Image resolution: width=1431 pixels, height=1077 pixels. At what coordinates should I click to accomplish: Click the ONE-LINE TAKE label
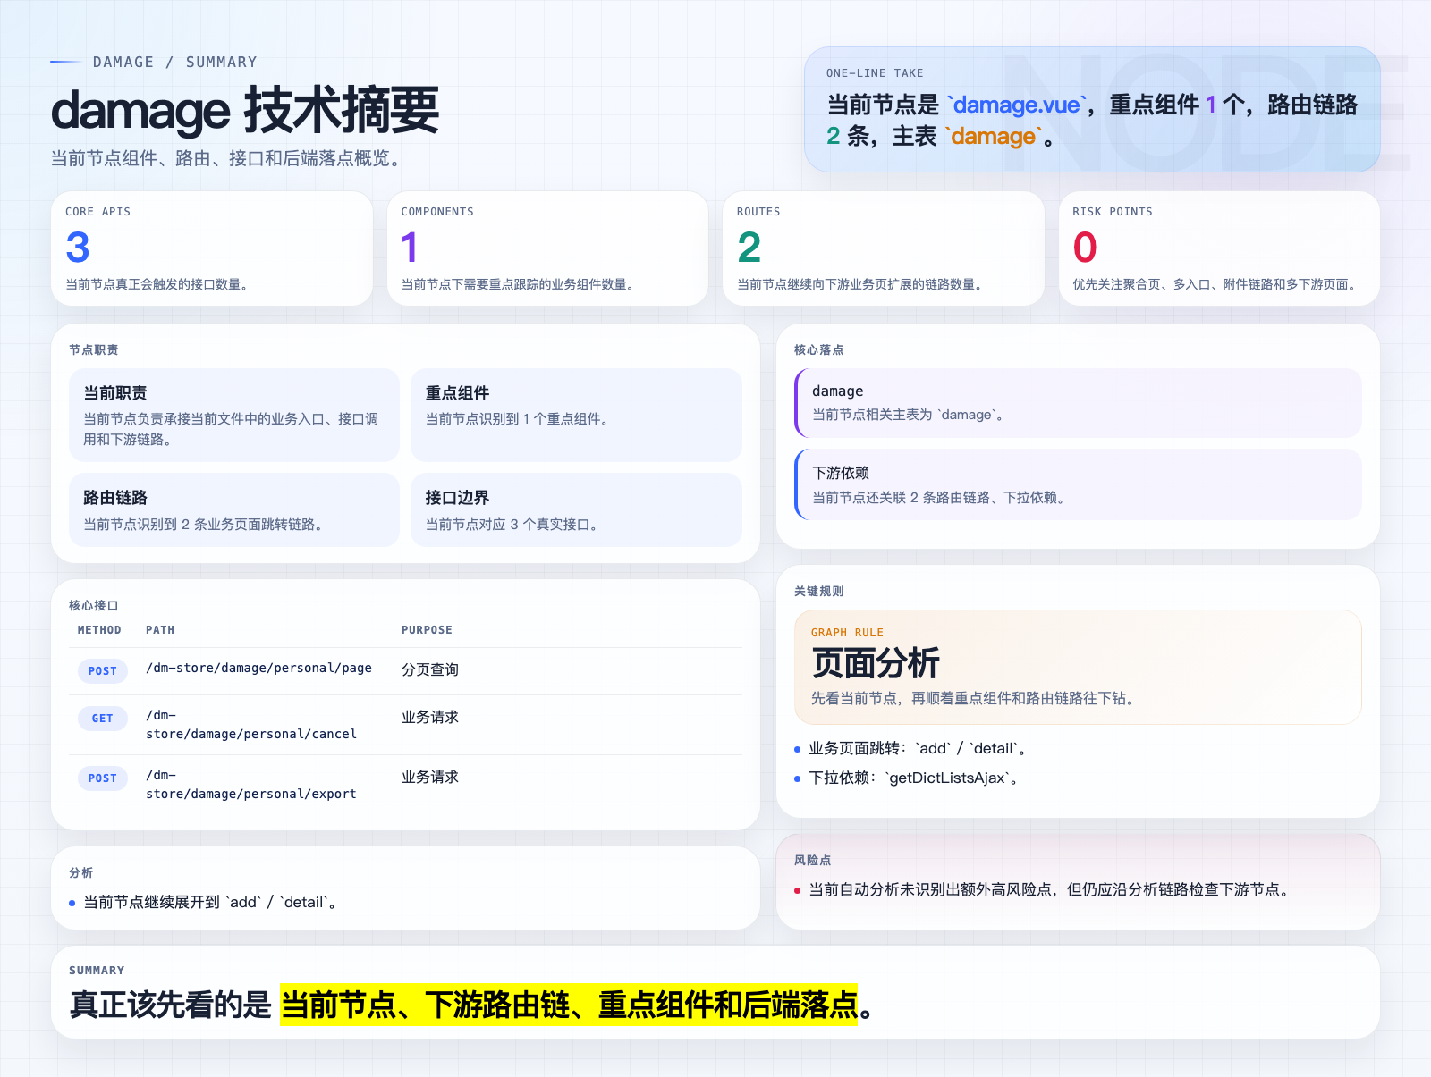[875, 73]
